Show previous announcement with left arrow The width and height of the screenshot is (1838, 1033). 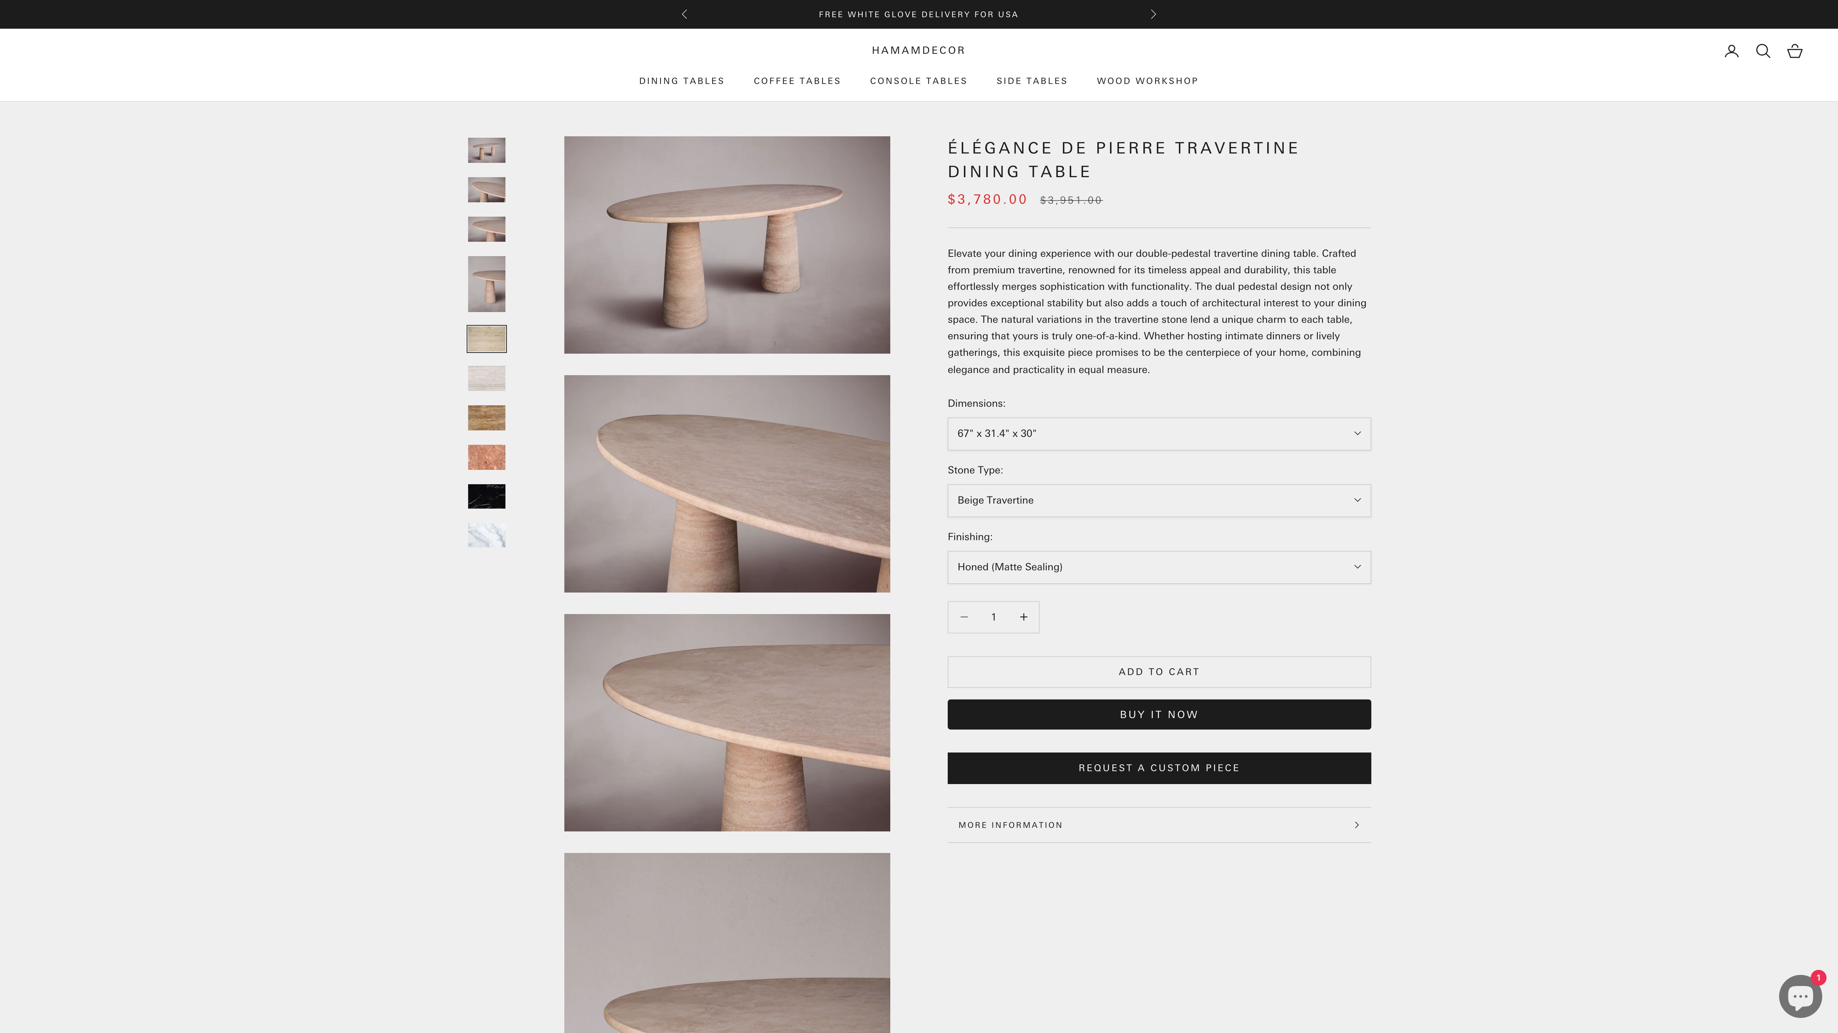[x=684, y=14]
